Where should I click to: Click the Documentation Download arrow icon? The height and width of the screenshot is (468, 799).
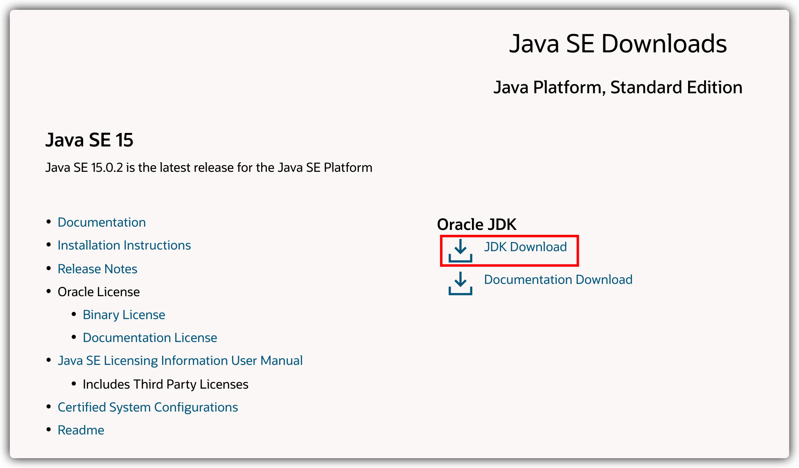(460, 283)
